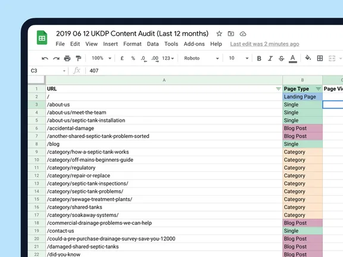Select the /category/soakaway-systems/ cell

click(164, 215)
